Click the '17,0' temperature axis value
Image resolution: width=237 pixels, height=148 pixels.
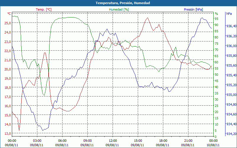(x=8, y=97)
